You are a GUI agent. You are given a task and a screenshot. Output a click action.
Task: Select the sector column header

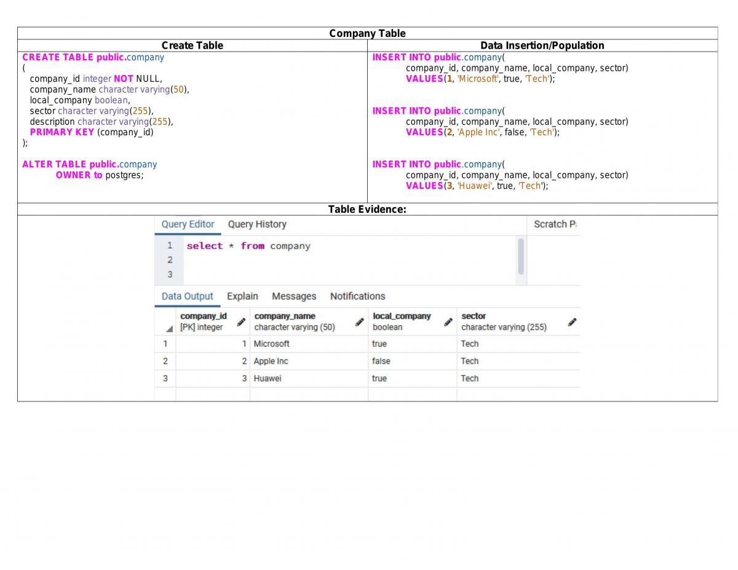(518, 322)
